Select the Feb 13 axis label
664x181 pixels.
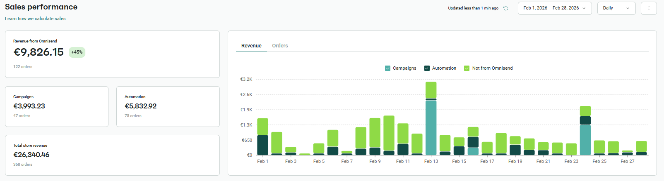(431, 161)
